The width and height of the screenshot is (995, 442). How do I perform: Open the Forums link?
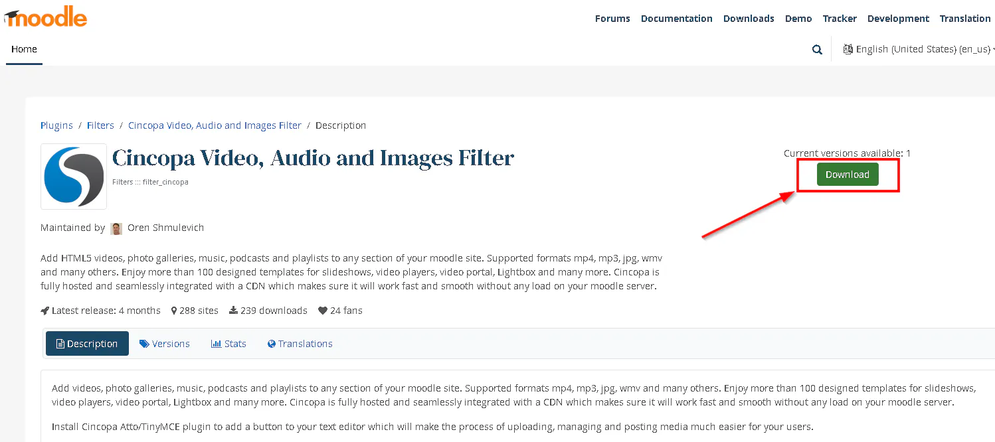(x=612, y=19)
